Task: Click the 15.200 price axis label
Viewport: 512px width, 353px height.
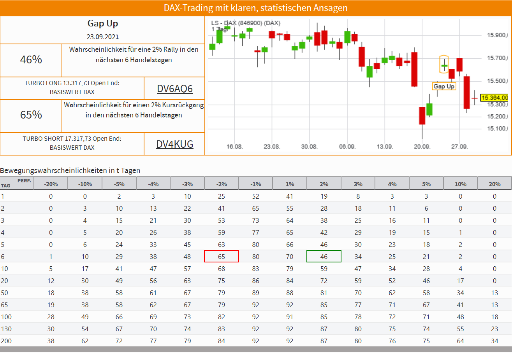Action: 498,116
